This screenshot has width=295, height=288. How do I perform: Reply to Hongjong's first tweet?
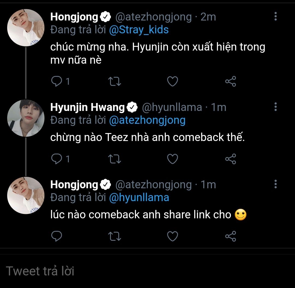(x=57, y=81)
